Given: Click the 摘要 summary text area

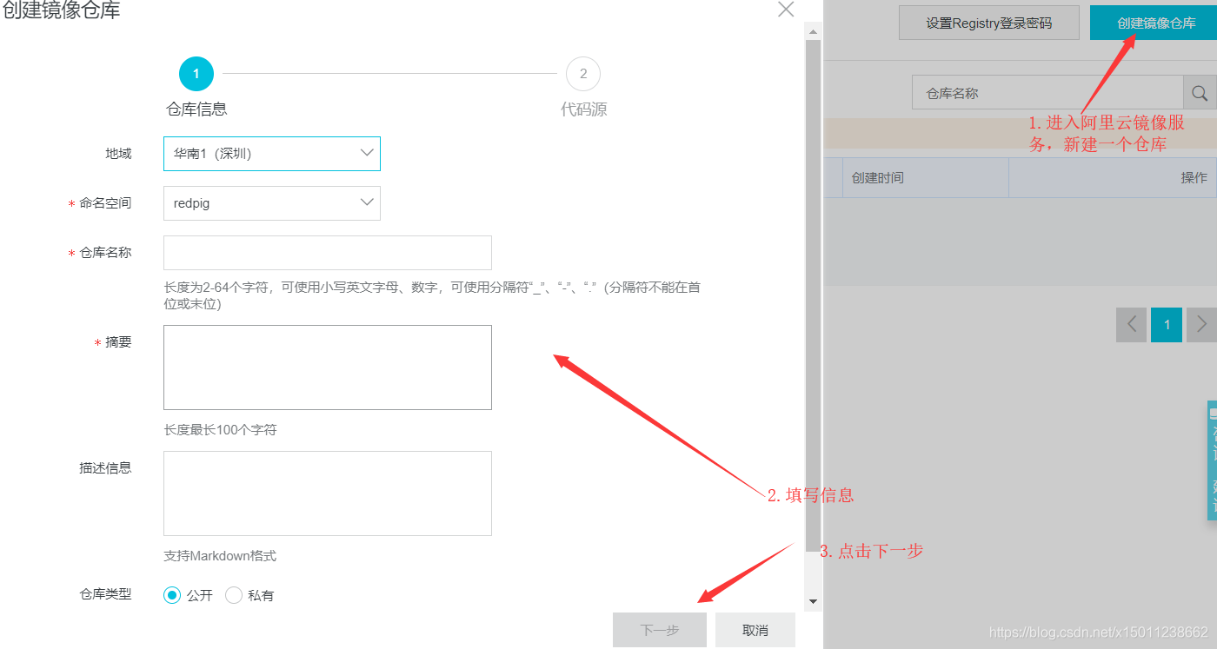Looking at the screenshot, I should click(328, 368).
